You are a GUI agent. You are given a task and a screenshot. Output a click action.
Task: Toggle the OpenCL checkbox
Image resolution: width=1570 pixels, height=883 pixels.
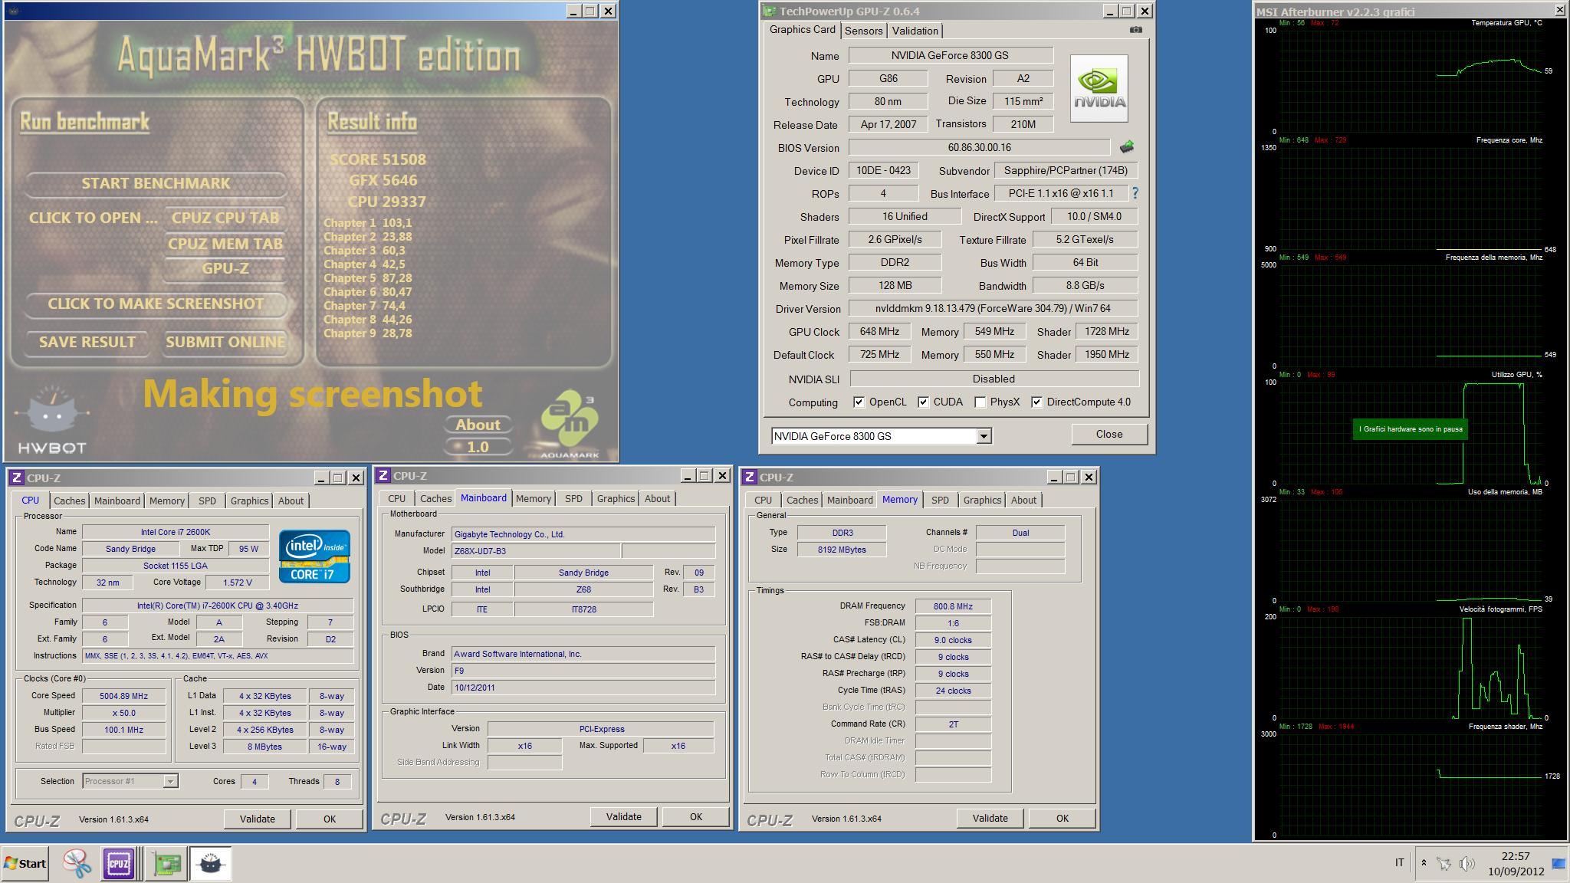tap(859, 402)
